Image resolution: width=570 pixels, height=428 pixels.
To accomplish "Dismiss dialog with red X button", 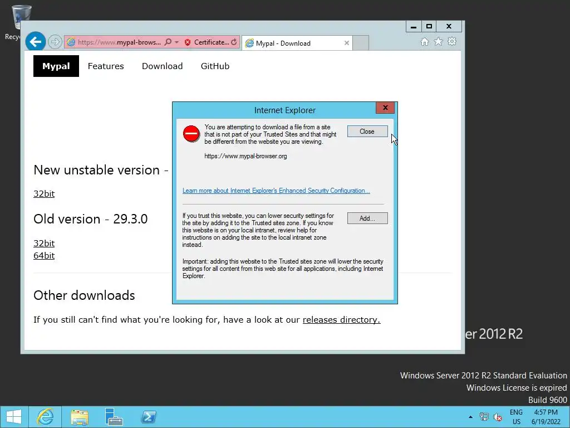I will click(385, 108).
